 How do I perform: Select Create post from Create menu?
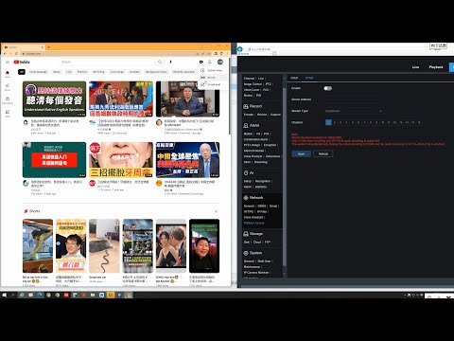(x=212, y=84)
